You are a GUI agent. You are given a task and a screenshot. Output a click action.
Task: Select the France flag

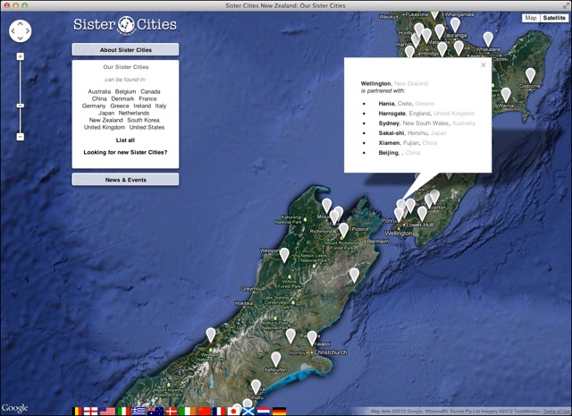219,412
